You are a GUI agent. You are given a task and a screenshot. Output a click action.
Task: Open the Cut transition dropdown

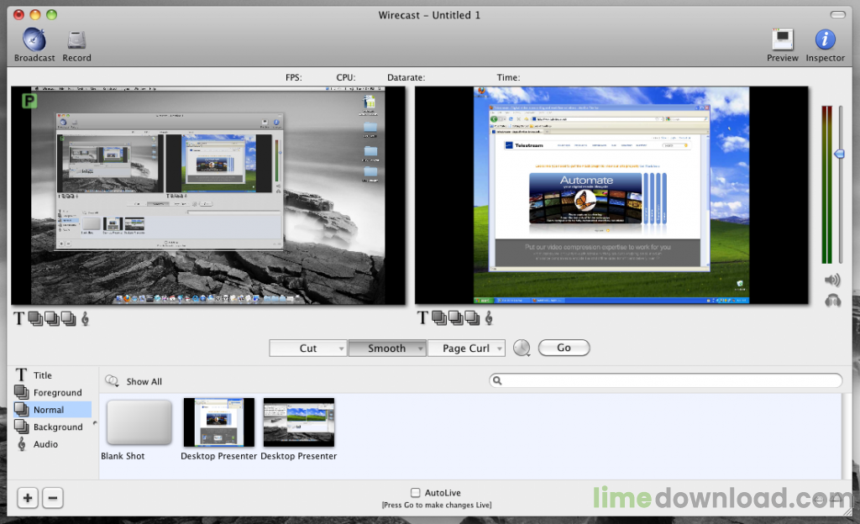click(x=308, y=347)
